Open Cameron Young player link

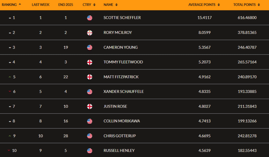coord(121,47)
